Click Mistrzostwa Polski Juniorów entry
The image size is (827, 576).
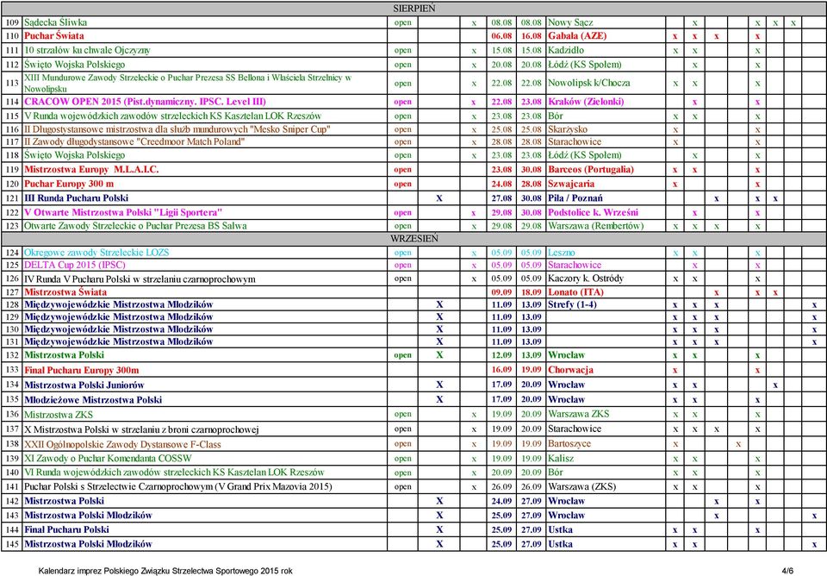pos(84,385)
